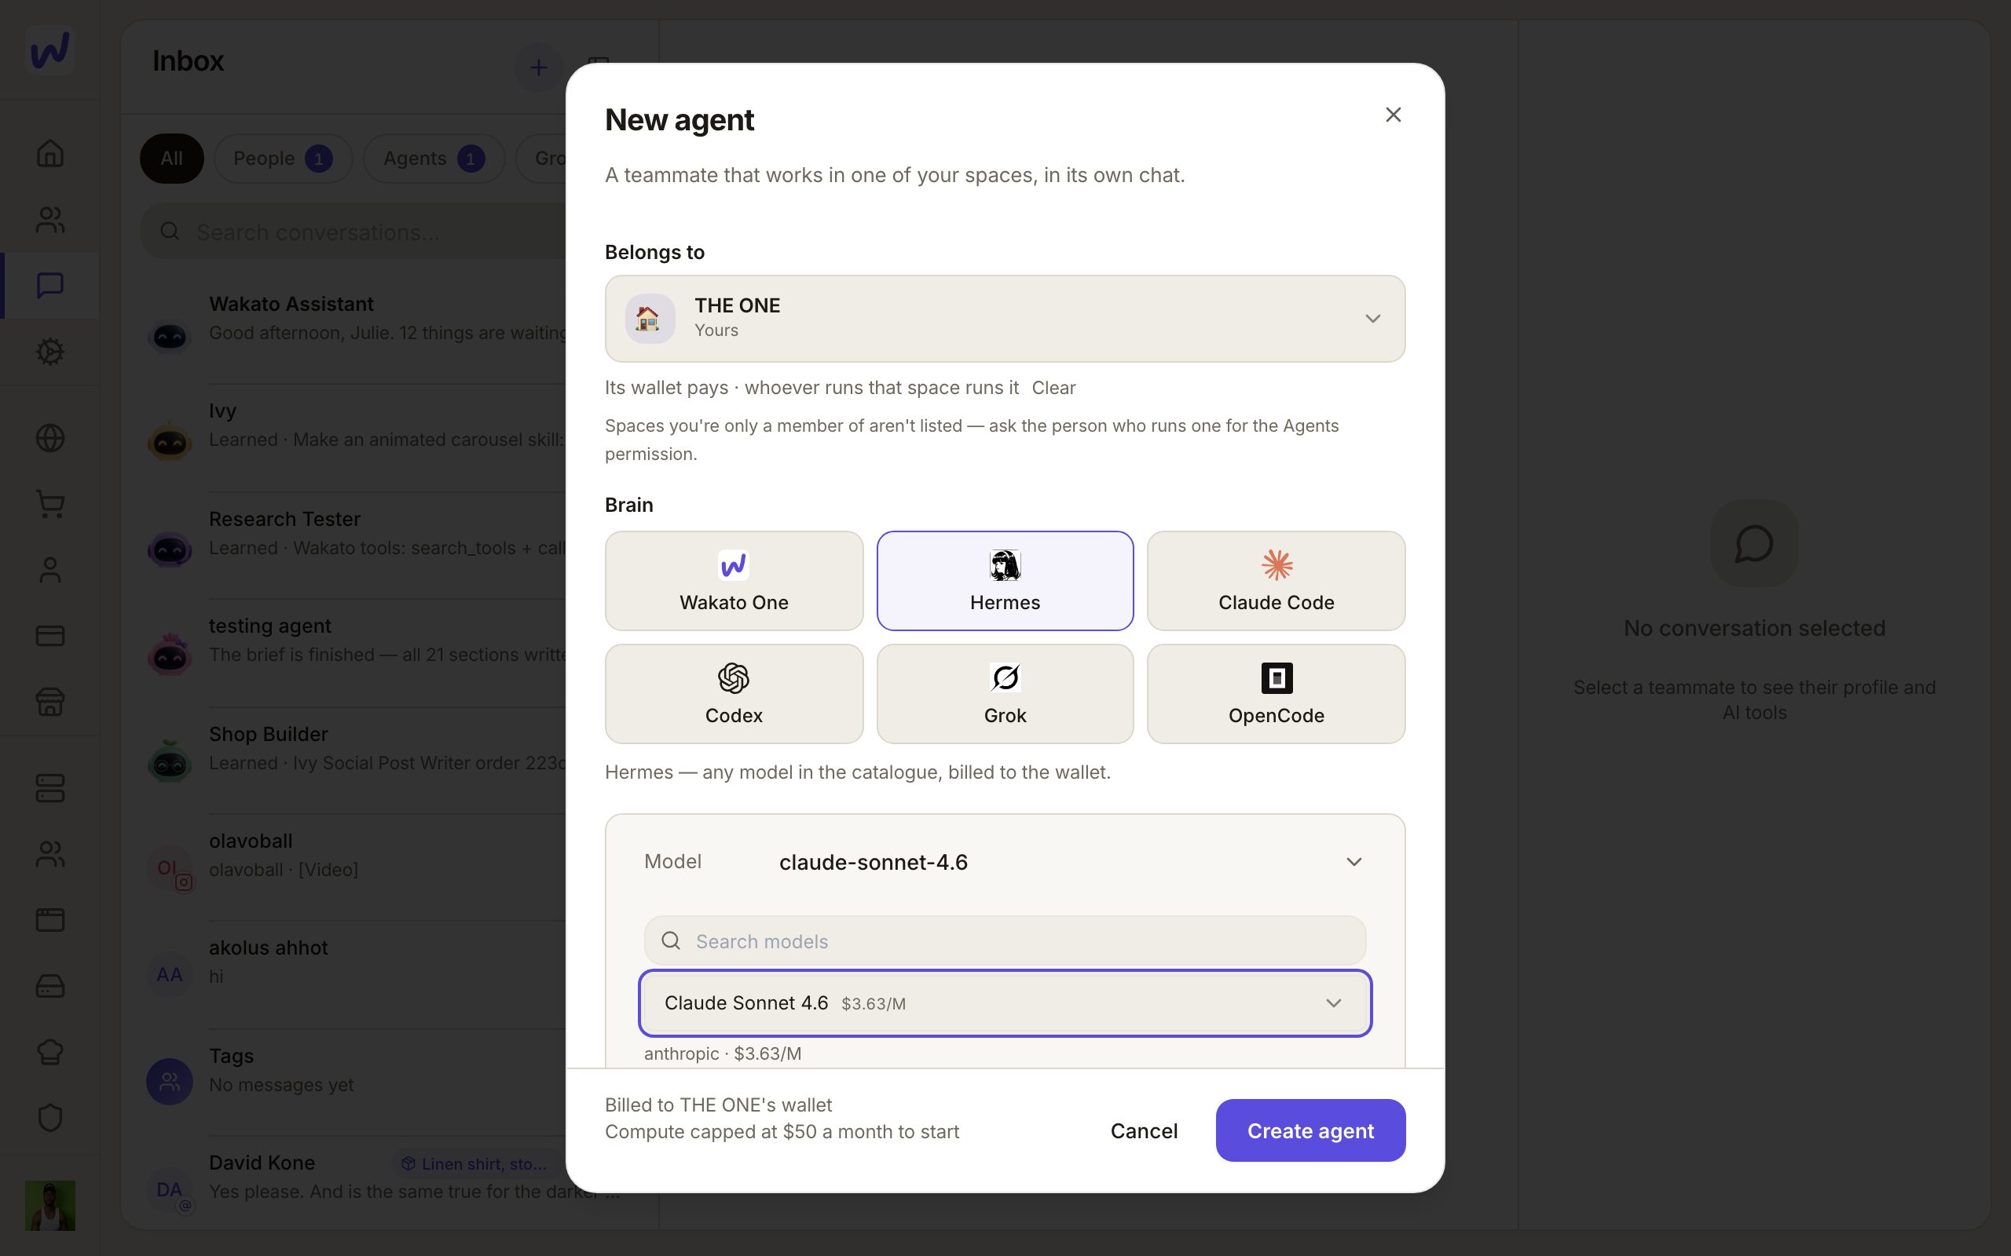Click the globe icon in sidebar
The image size is (2011, 1256).
49,438
